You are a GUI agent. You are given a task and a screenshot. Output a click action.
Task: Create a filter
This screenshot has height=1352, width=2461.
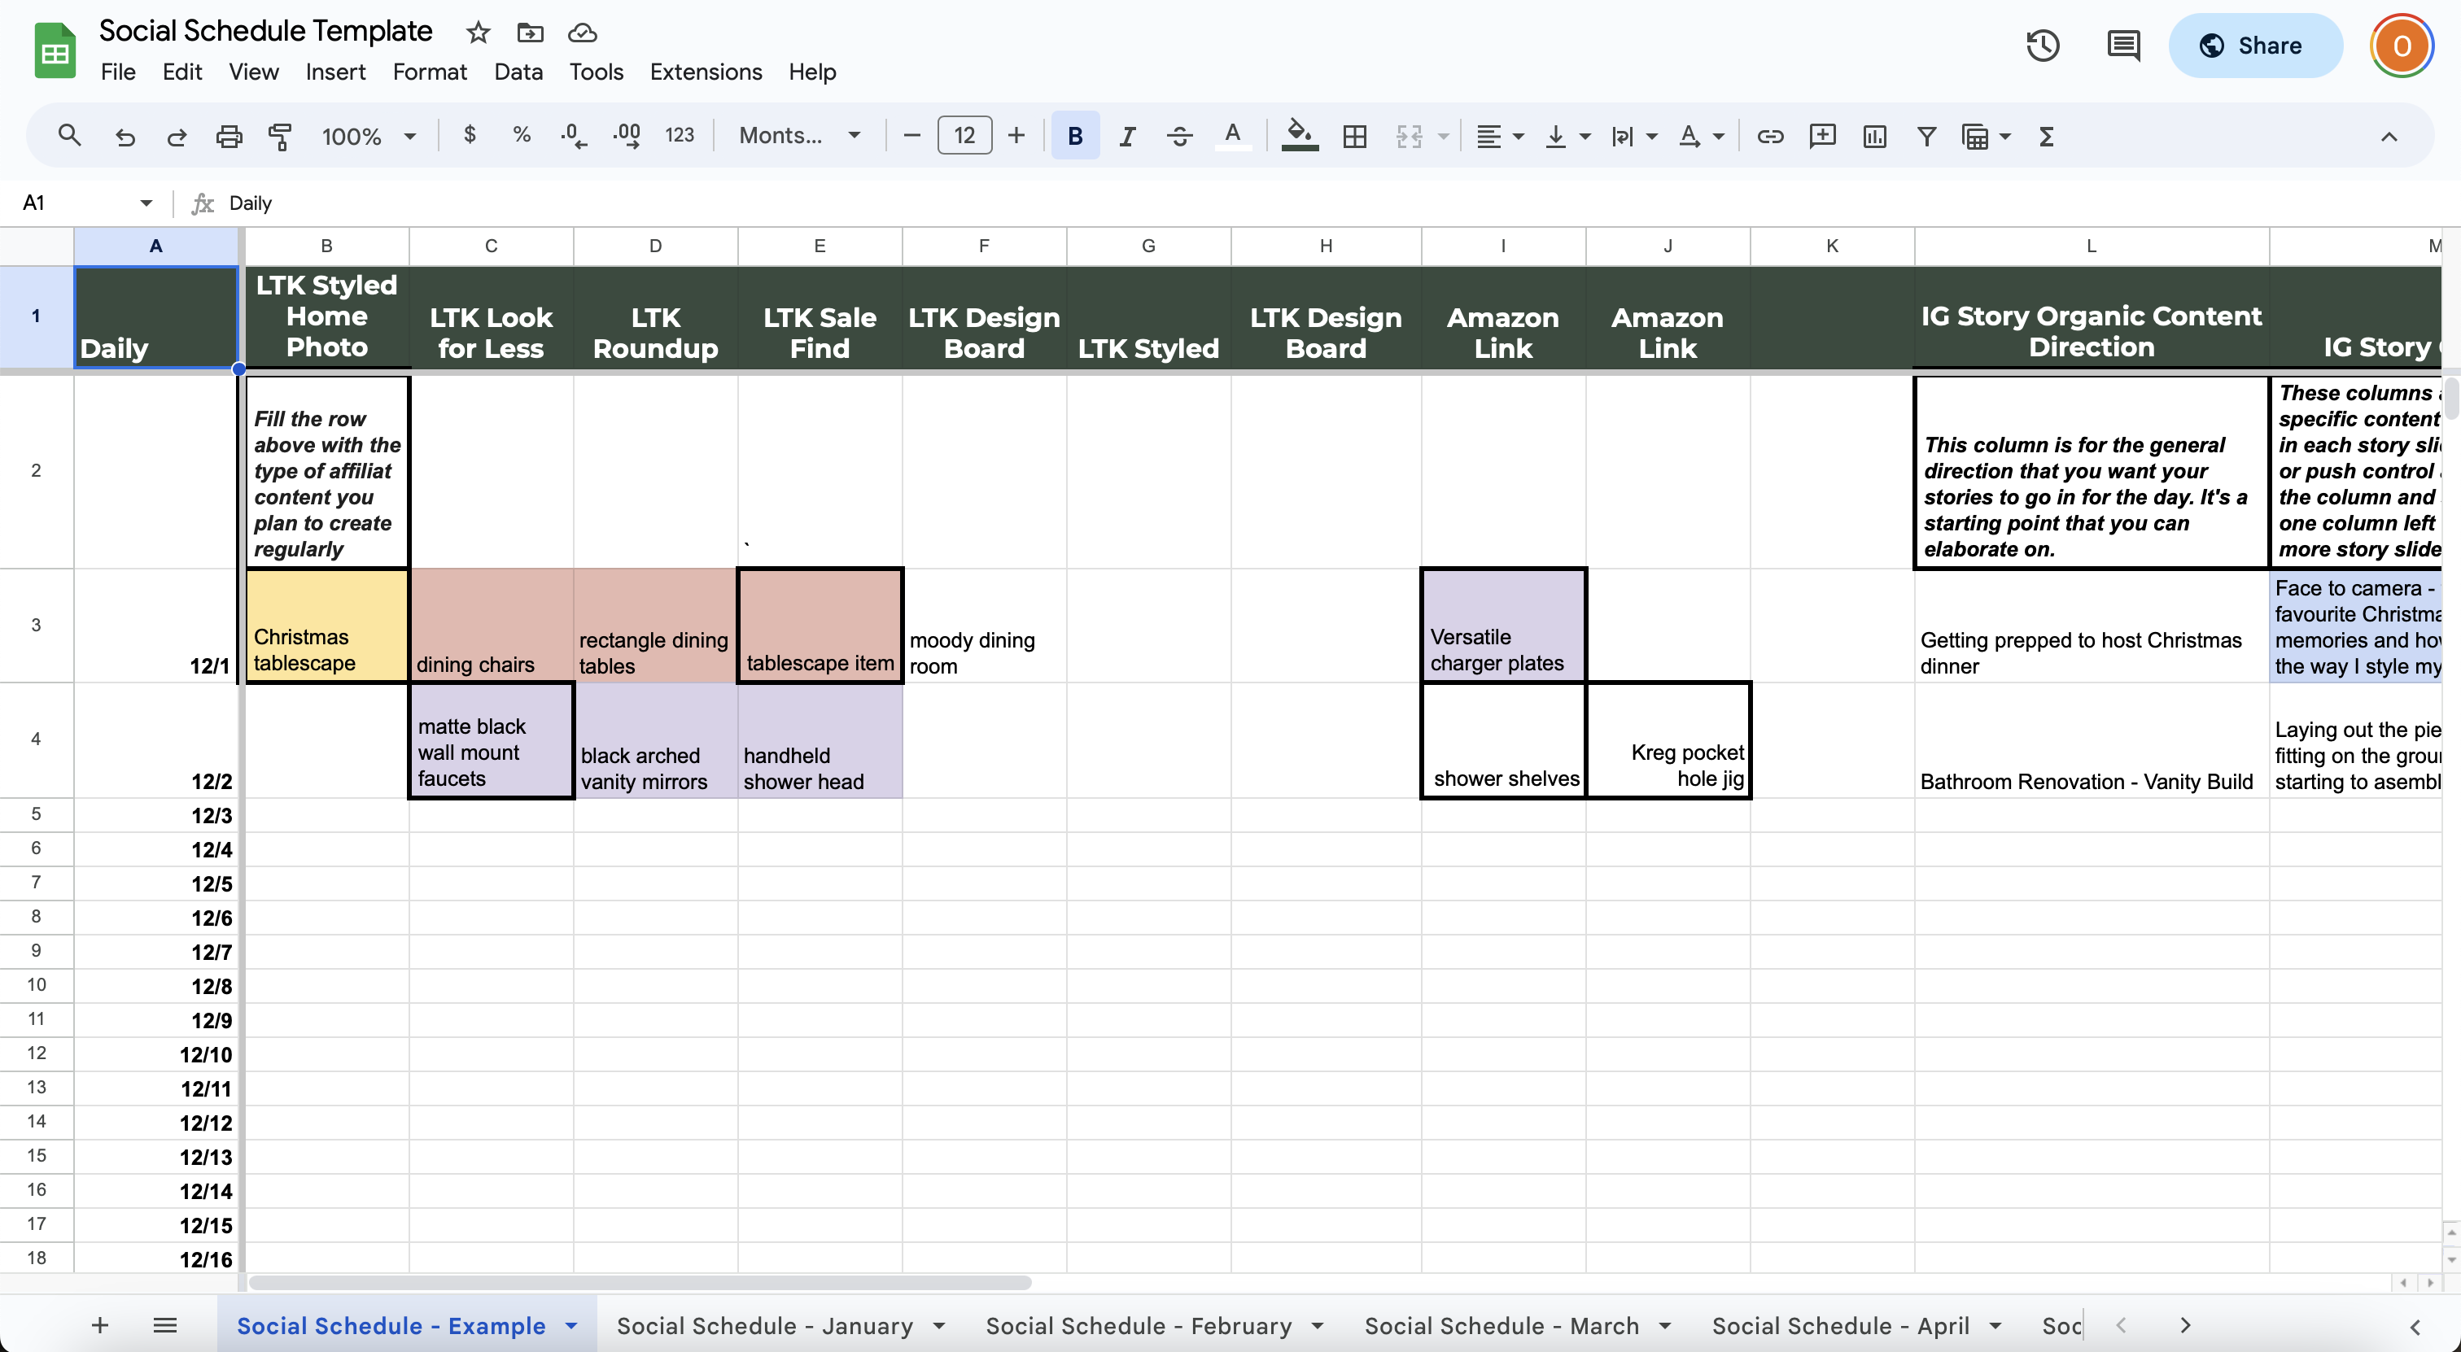point(1926,136)
